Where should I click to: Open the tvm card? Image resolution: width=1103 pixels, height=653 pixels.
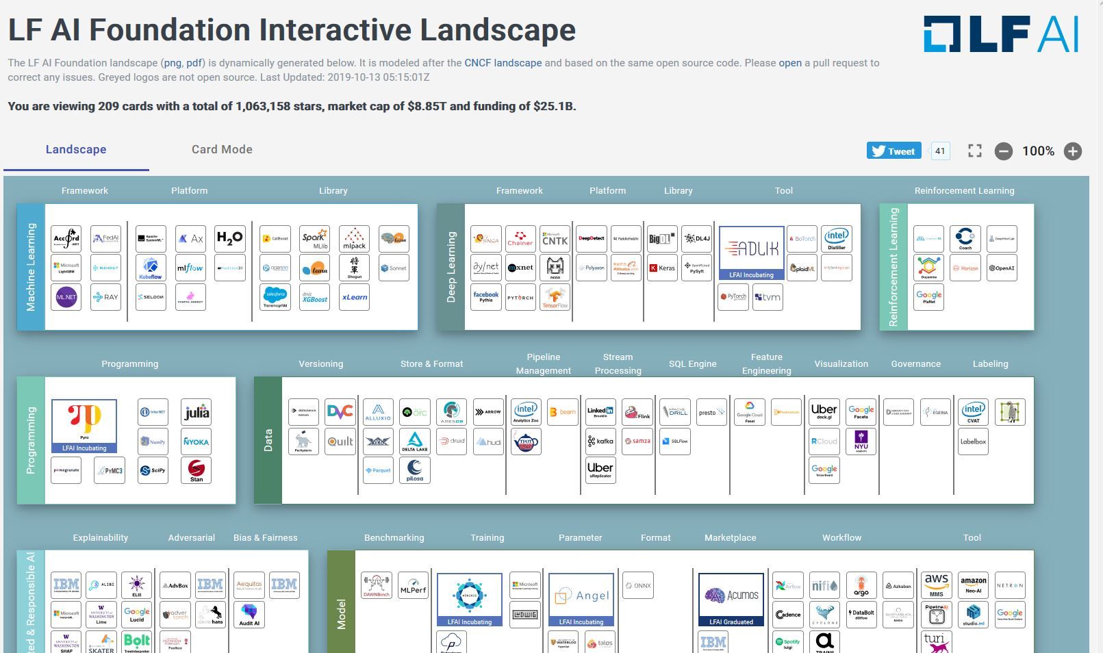pos(768,297)
